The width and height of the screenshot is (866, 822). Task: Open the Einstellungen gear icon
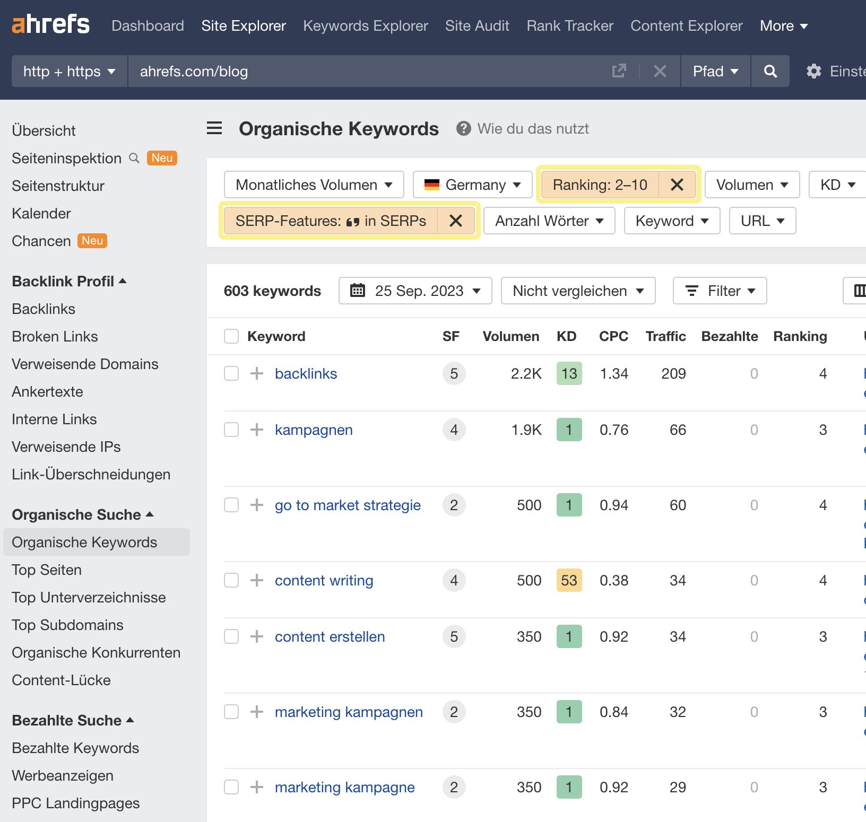tap(813, 71)
